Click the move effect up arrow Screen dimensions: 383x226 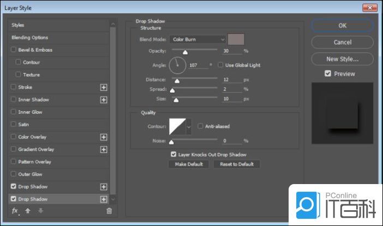(x=27, y=211)
